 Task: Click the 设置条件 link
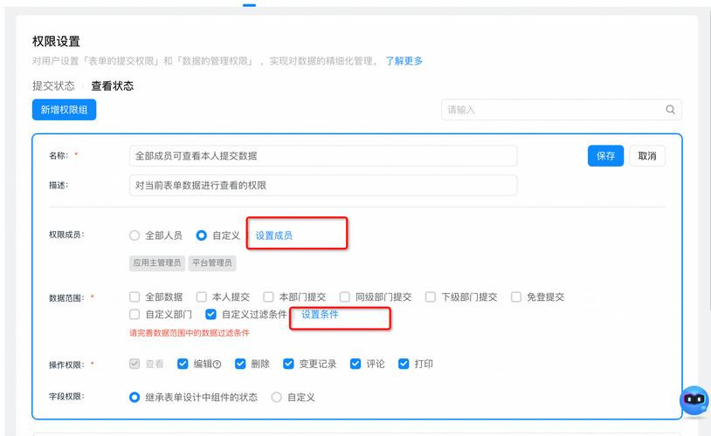(320, 314)
